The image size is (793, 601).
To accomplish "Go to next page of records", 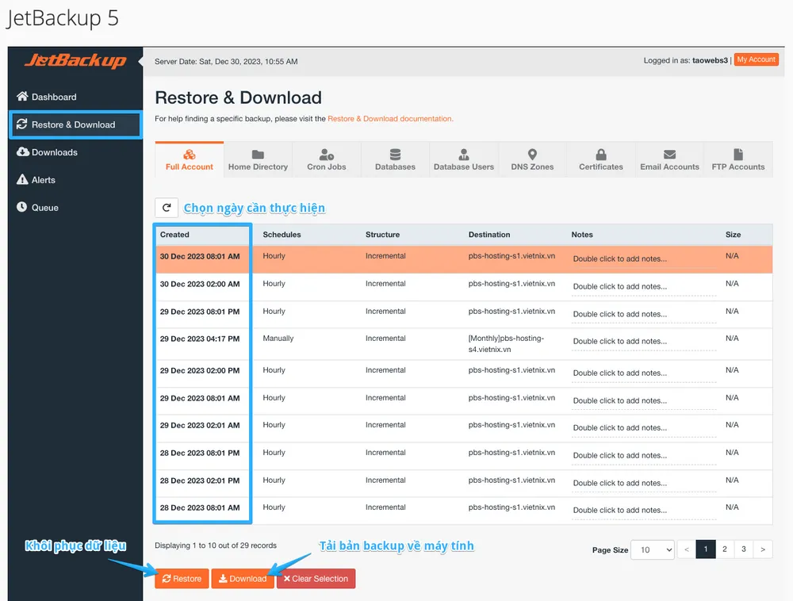I will pyautogui.click(x=763, y=549).
